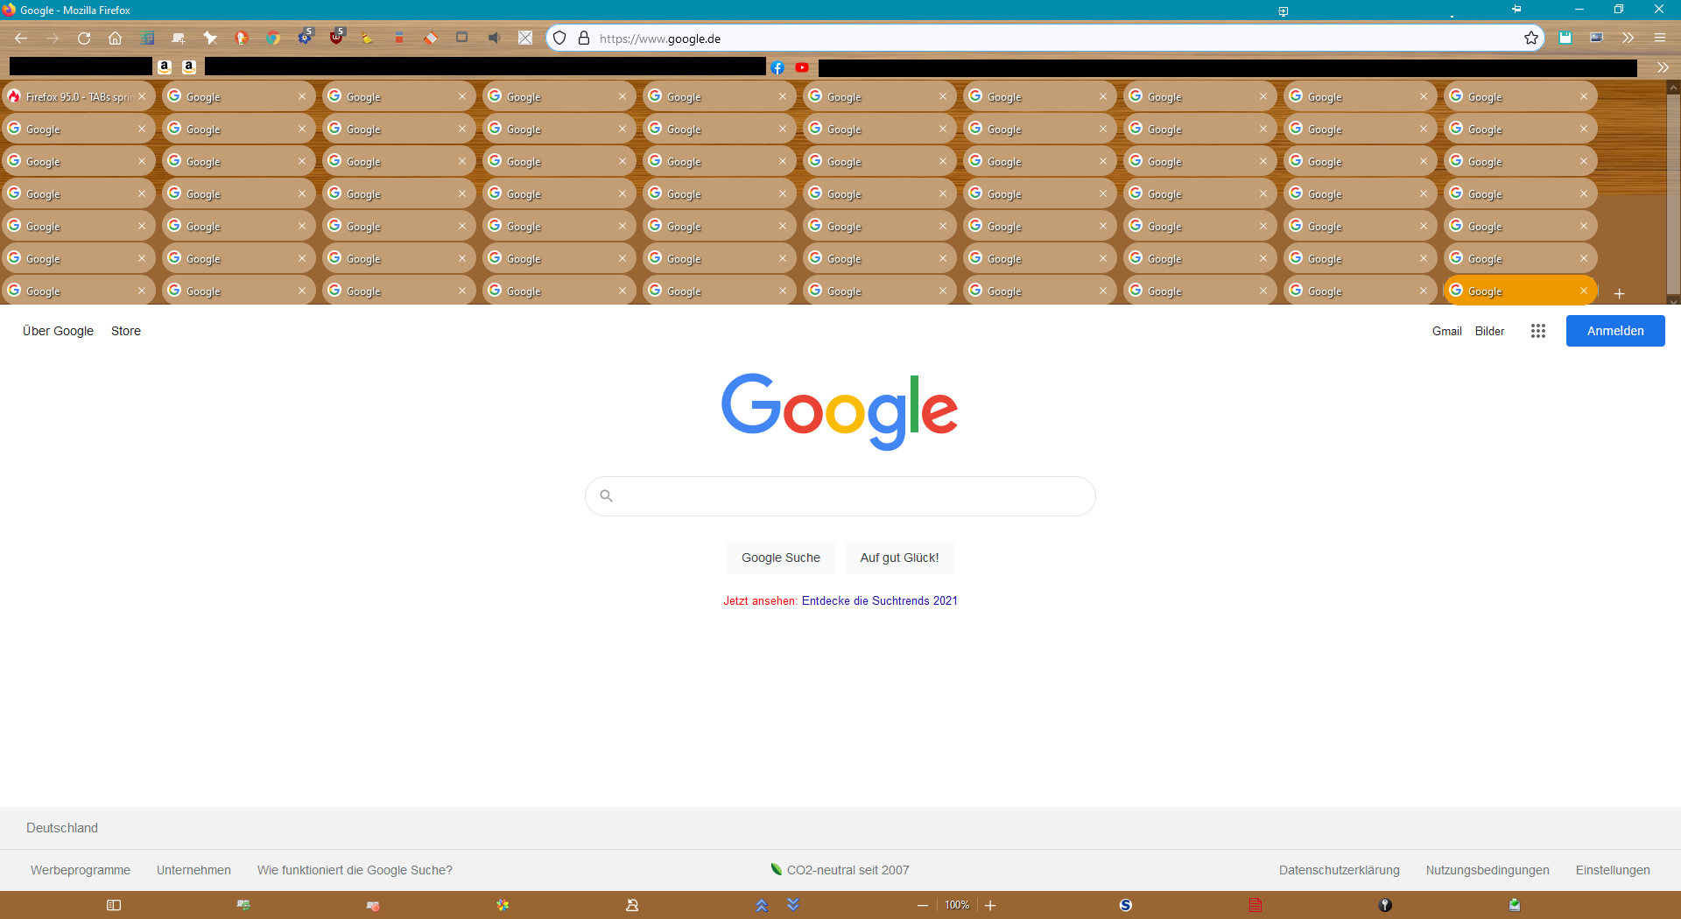Go back with the back arrow

point(21,39)
